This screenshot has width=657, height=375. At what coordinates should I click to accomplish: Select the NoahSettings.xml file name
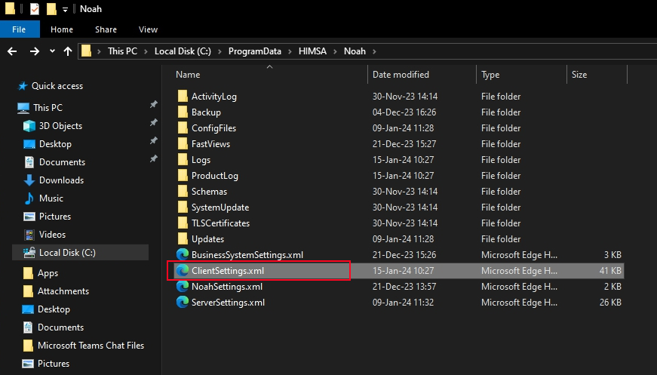click(227, 287)
